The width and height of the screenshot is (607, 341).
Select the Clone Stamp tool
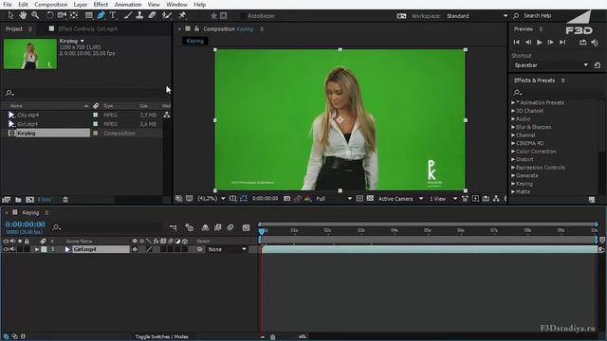pos(139,15)
